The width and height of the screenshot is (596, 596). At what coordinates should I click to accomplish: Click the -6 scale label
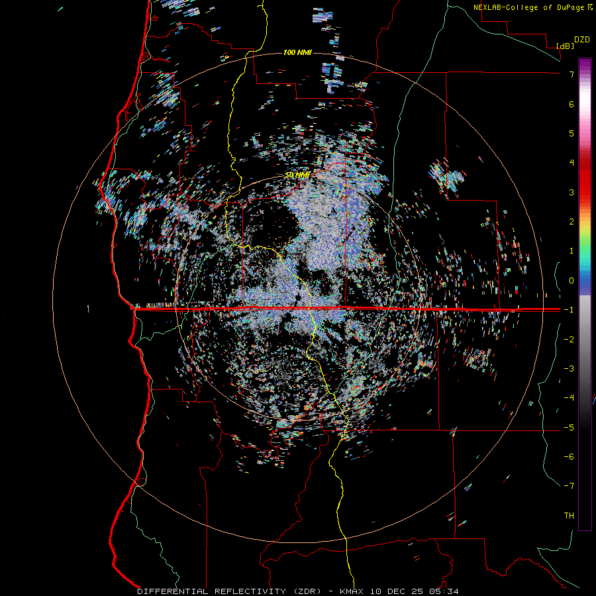point(569,457)
